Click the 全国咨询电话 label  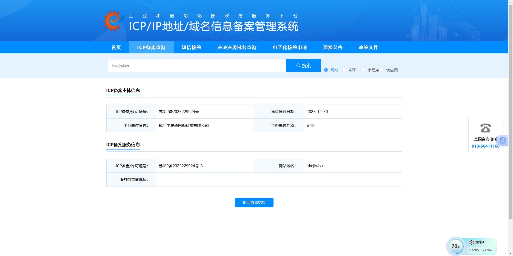tap(485, 139)
